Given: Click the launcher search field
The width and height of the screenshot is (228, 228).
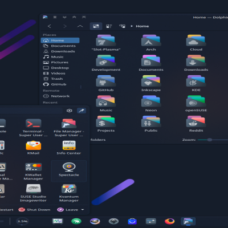Looking at the screenshot, I should coord(31,111).
